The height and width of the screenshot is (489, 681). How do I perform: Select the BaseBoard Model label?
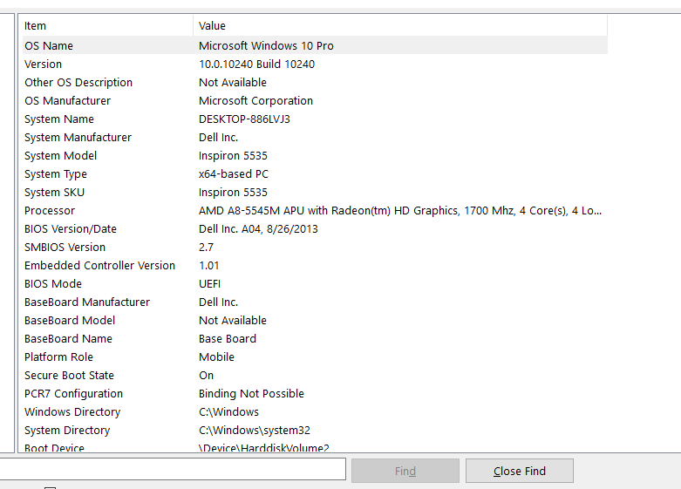pos(70,320)
